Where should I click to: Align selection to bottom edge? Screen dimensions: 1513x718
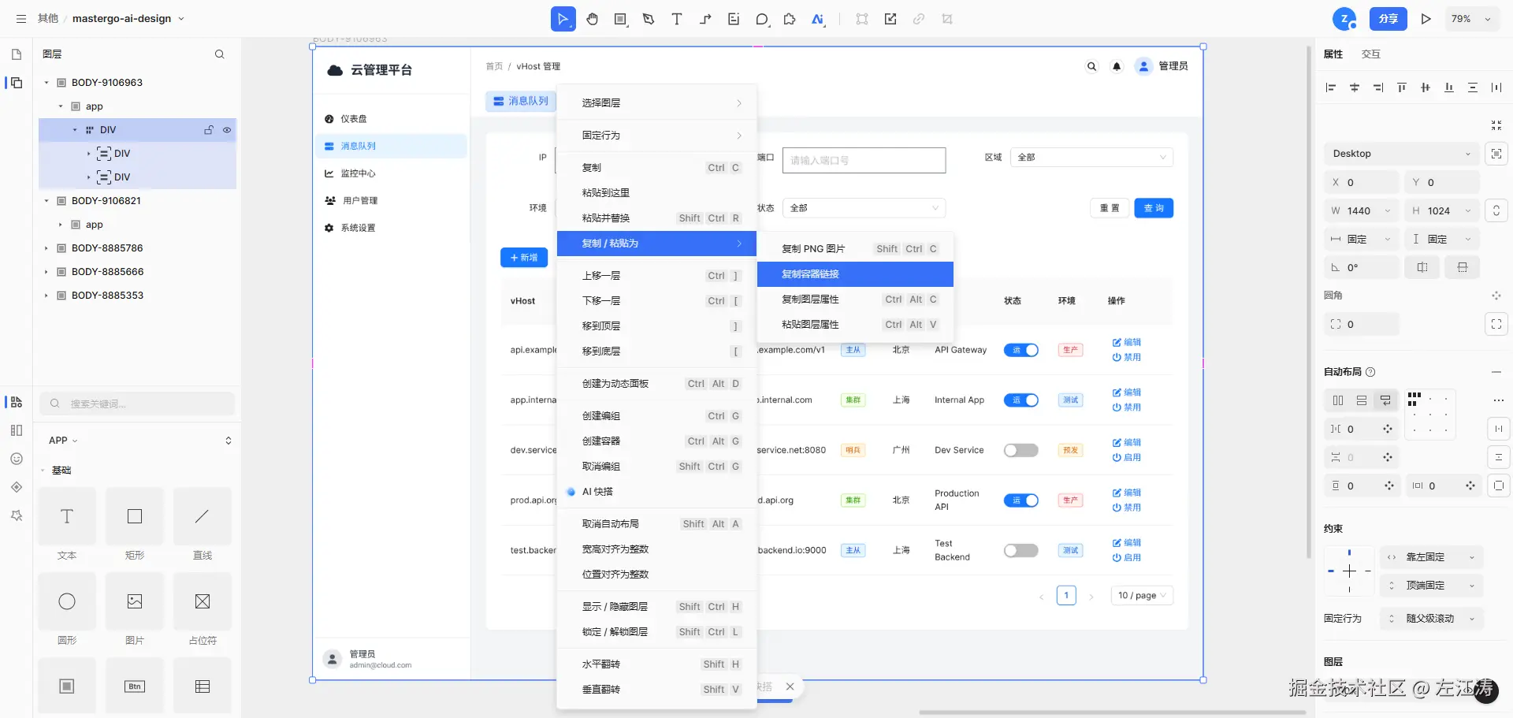(x=1449, y=87)
